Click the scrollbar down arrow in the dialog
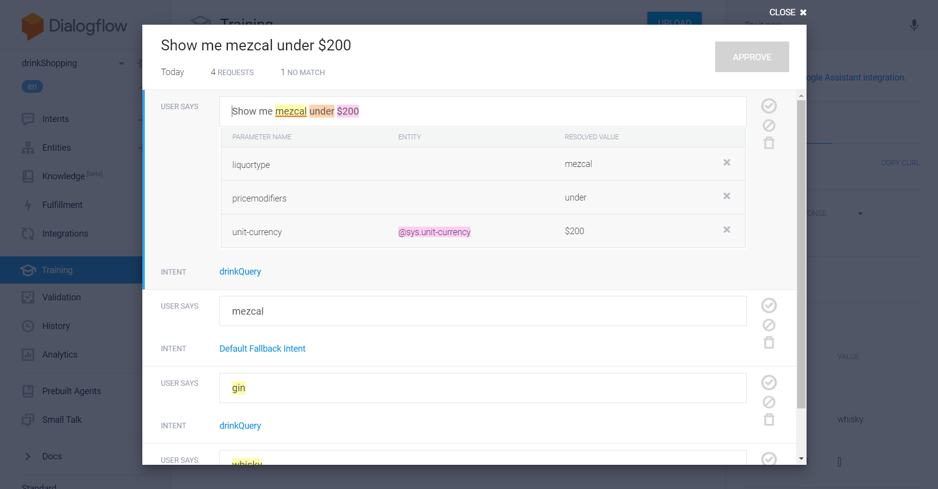Viewport: 938px width, 489px height. 801,459
